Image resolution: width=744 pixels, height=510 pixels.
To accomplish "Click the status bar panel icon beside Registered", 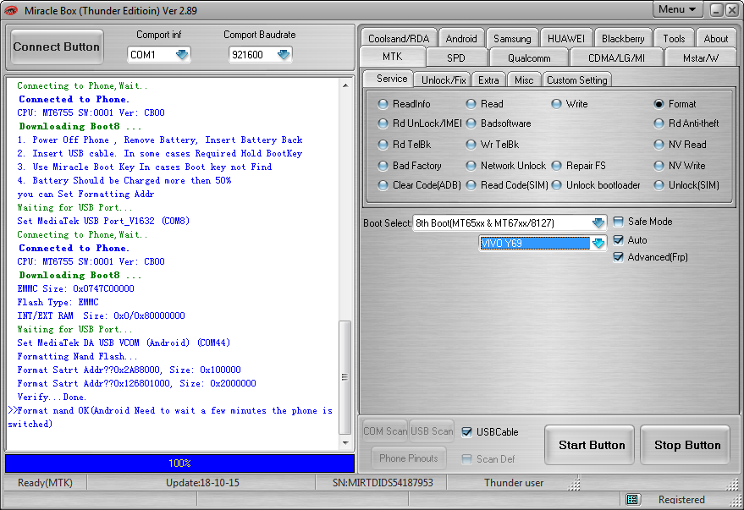I will (x=632, y=499).
